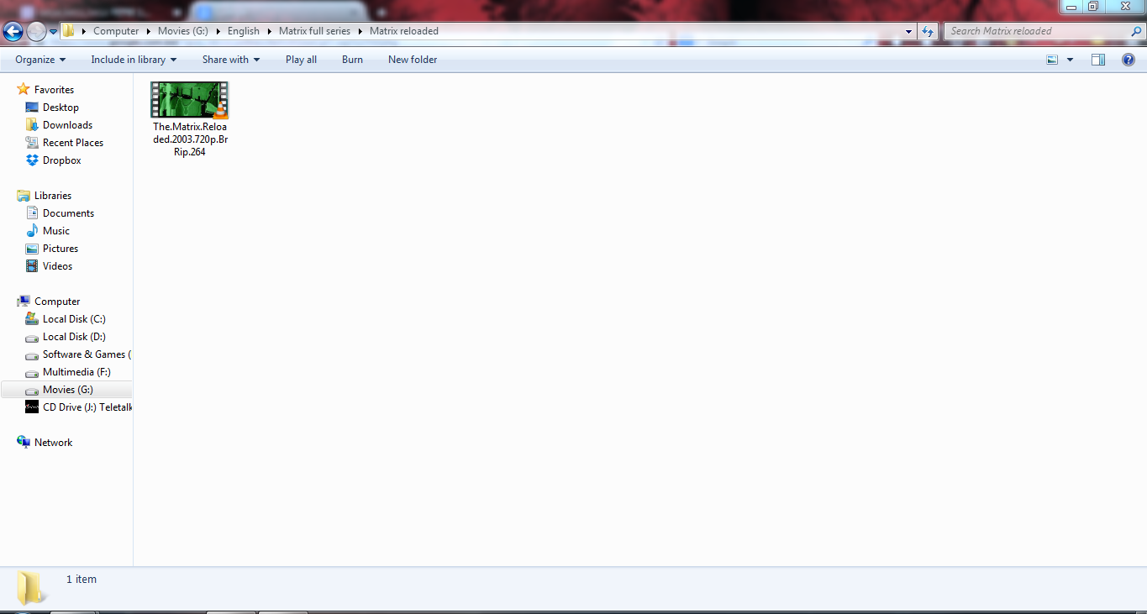Open Recent Places in Favorites
The width and height of the screenshot is (1147, 614).
pos(73,143)
